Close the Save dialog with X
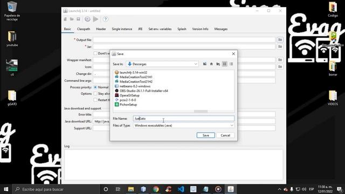This screenshot has width=345, height=194. [x=233, y=54]
